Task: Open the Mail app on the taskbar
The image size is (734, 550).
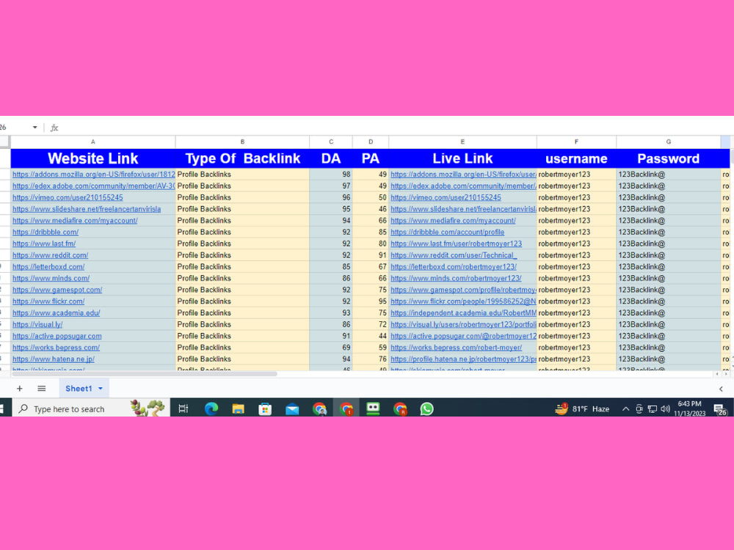Action: [x=292, y=409]
